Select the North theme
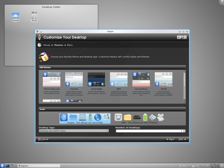Viewport: 224px width, 168px height. (163, 79)
